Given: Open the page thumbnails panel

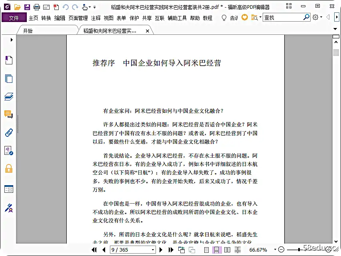Looking at the screenshot, I should [x=9, y=78].
